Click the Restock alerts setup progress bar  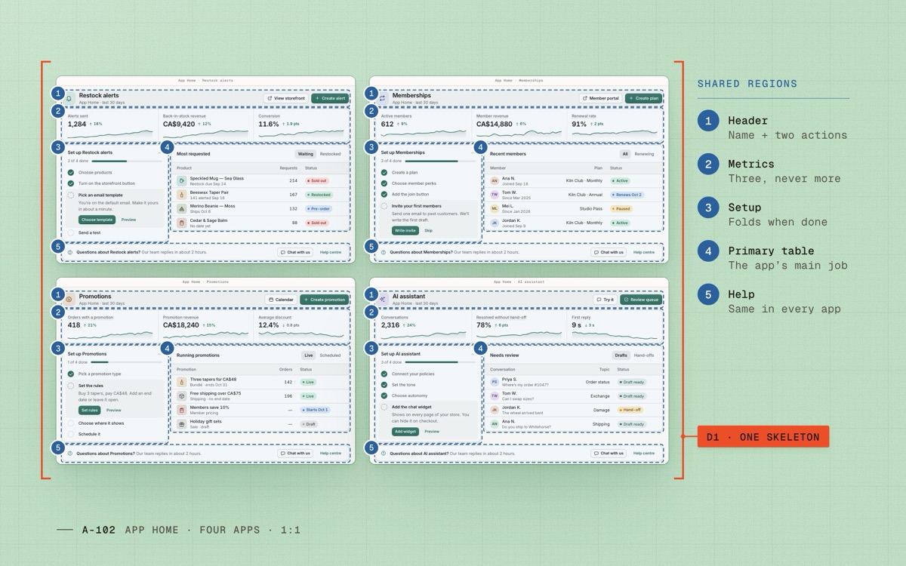pos(128,161)
